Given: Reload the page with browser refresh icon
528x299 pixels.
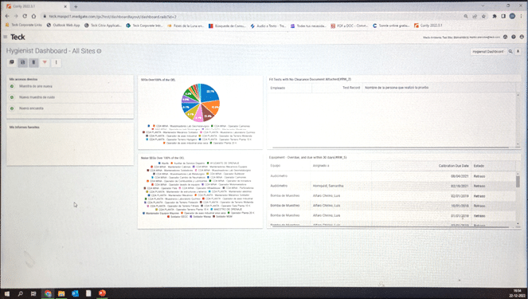Looking at the screenshot, I should coord(25,16).
